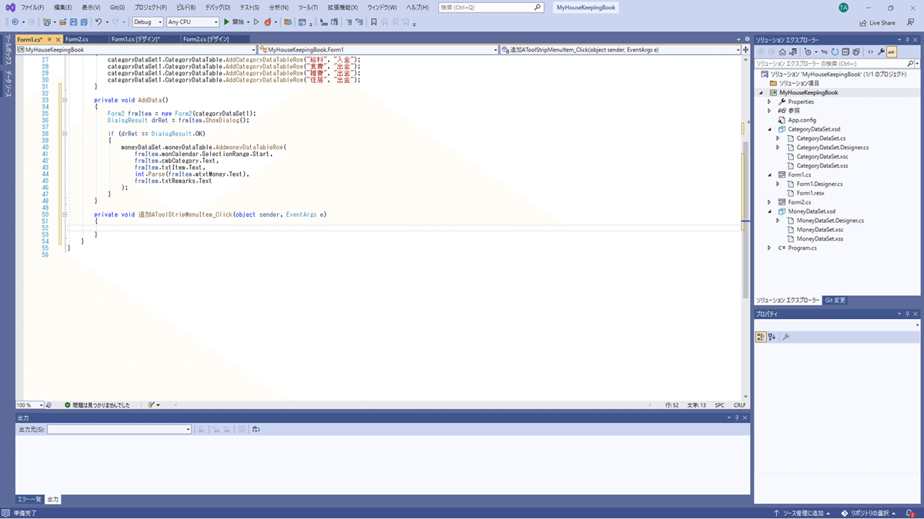This screenshot has height=519, width=924.
Task: Click the Properties wrench icon in Solution Explorer
Action: pos(881,52)
